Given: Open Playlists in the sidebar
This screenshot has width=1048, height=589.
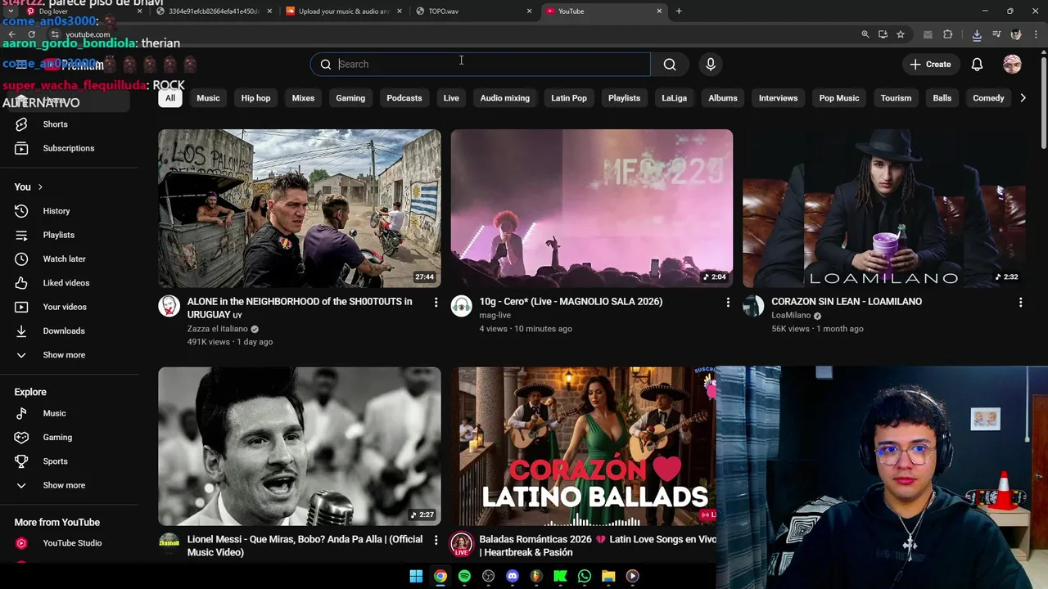Looking at the screenshot, I should 69,235.
